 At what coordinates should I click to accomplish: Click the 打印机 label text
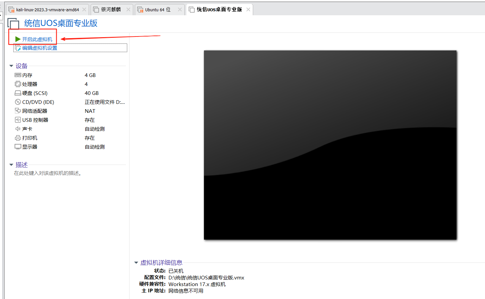tap(30, 138)
